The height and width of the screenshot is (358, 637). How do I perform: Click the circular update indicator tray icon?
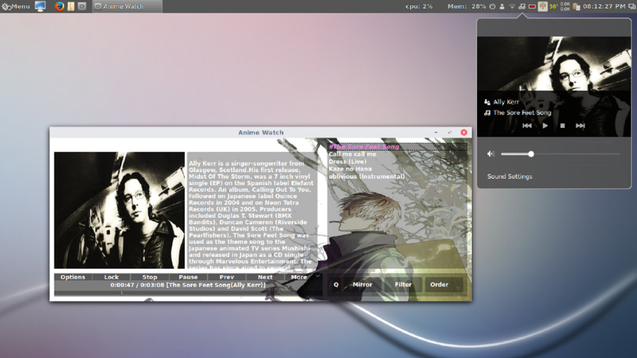(492, 6)
